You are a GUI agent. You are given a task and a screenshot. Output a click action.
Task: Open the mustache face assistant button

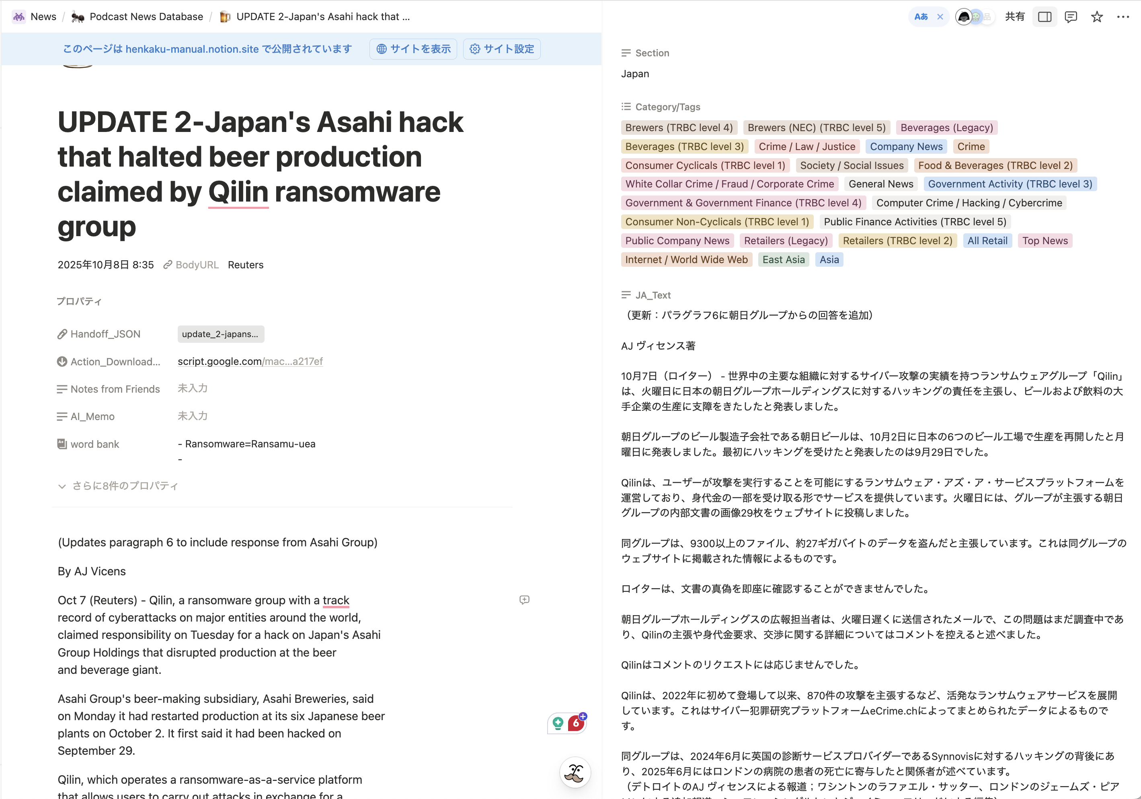point(575,772)
